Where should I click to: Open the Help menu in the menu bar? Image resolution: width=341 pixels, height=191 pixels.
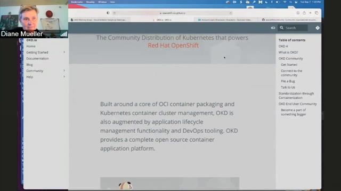pos(112,2)
